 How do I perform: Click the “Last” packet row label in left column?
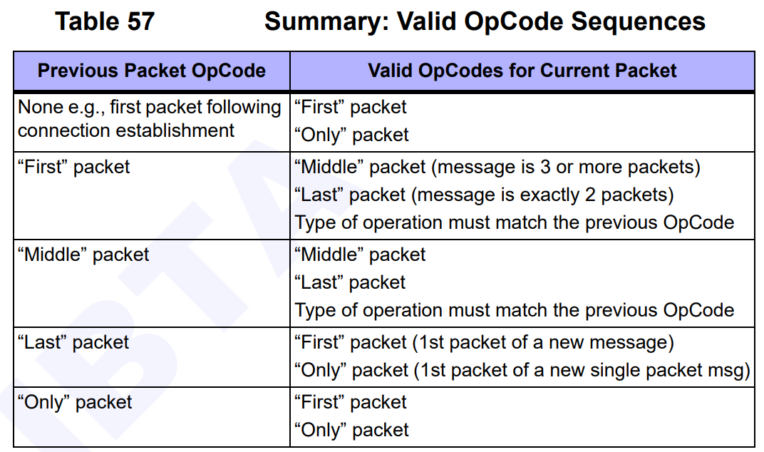click(x=73, y=342)
